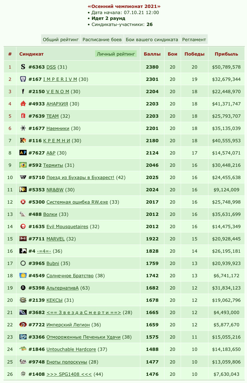Screen dimensions: 247x383
Task: Click the Bubni circle emblem icon
Action: click(23, 263)
